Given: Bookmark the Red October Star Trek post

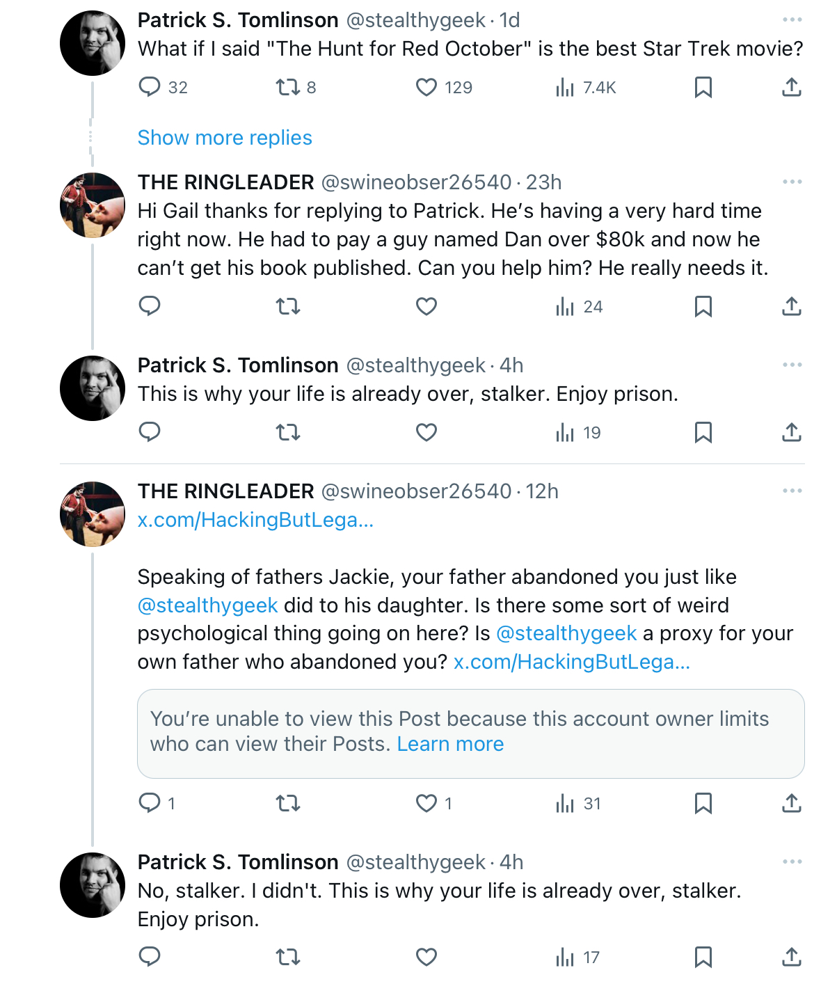Looking at the screenshot, I should [x=703, y=87].
